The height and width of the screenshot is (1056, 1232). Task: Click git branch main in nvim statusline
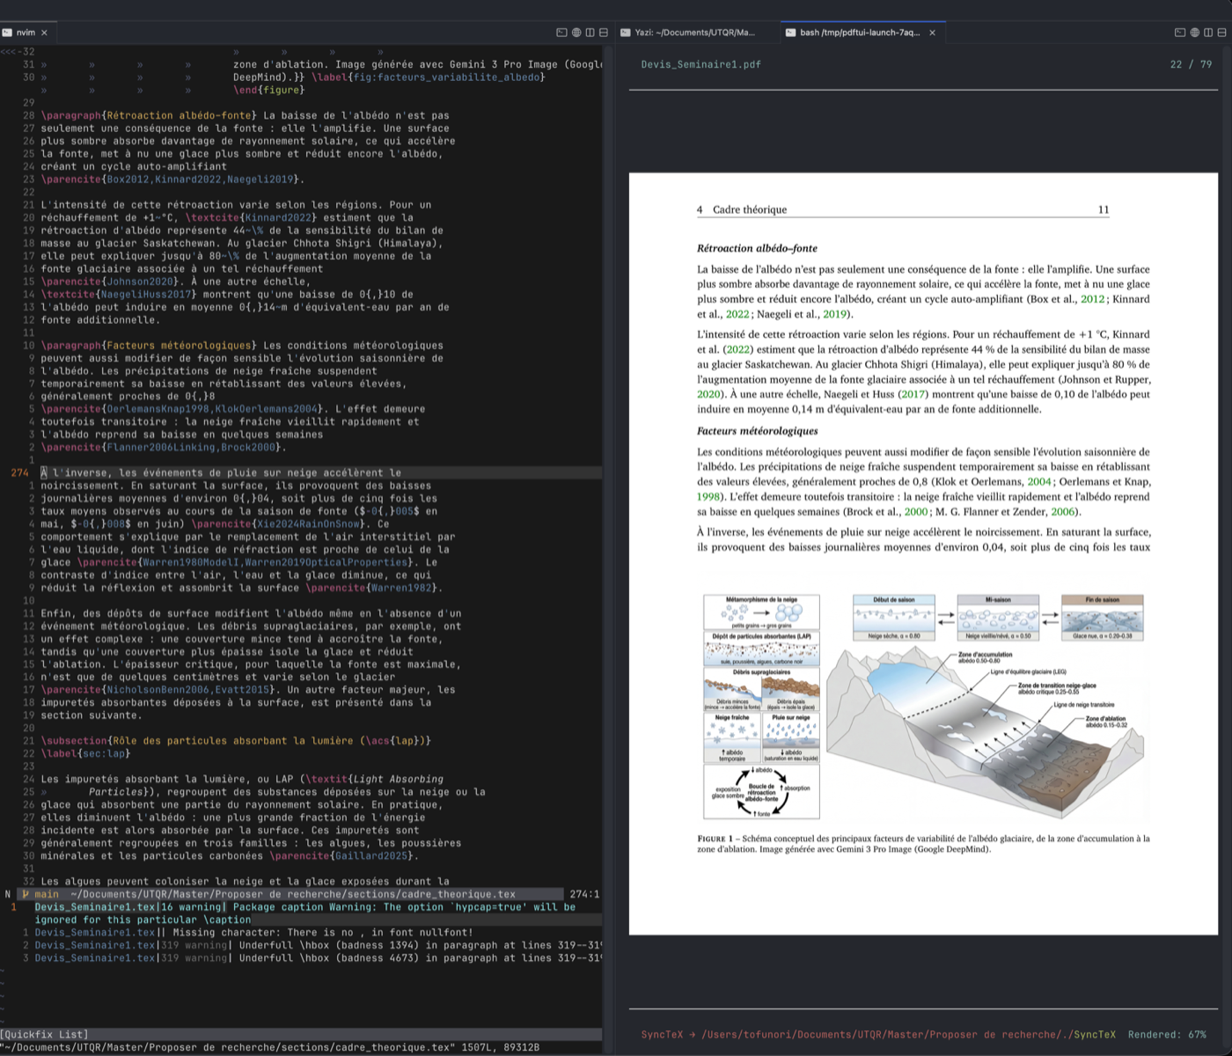coord(40,894)
